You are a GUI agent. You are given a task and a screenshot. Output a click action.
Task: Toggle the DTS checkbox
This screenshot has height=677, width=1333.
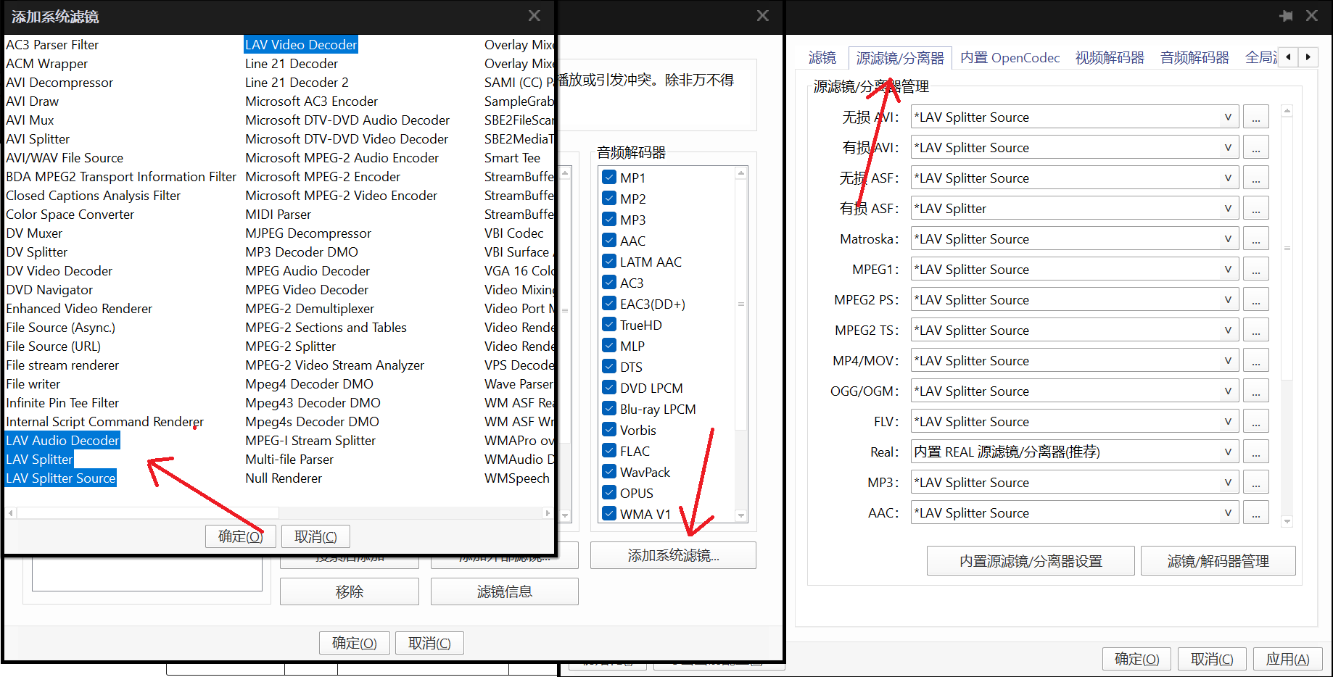(x=609, y=367)
